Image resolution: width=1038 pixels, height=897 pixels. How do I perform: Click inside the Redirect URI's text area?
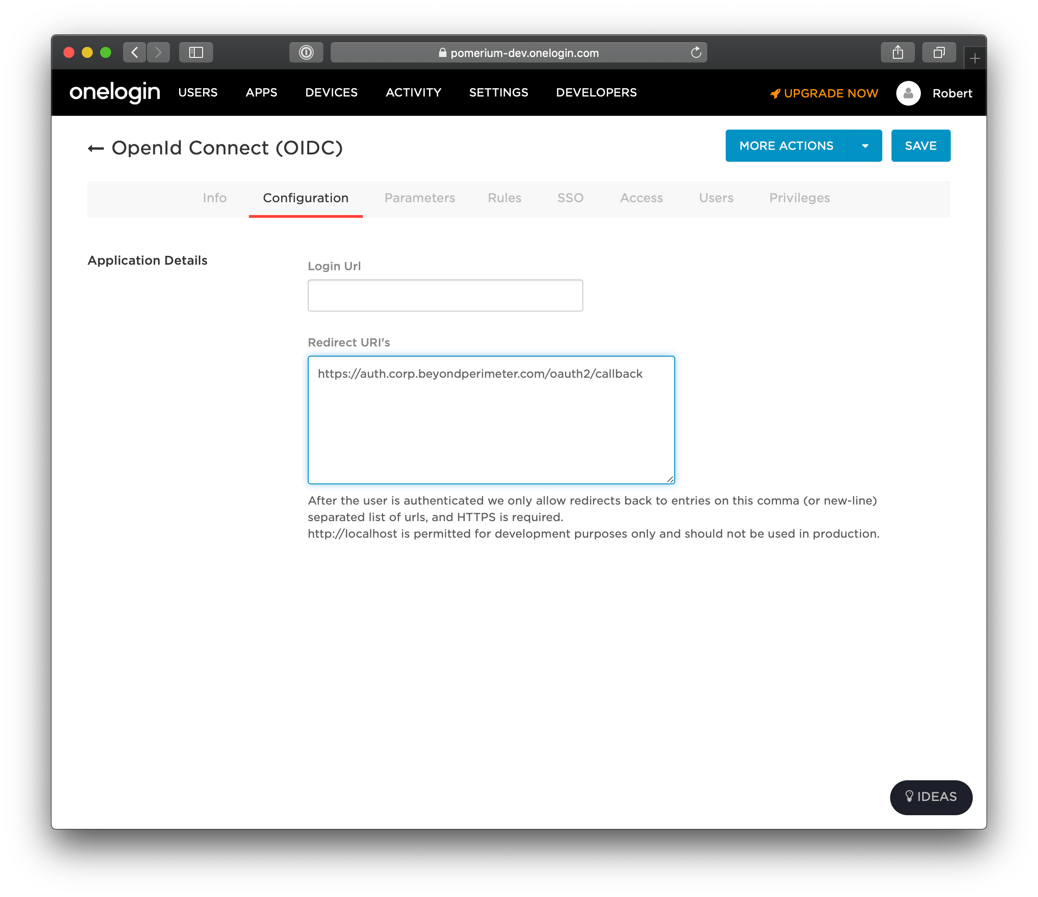click(x=491, y=420)
